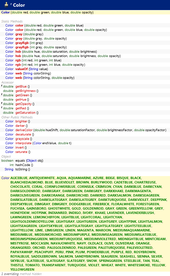Click the paintbrush icon in the Color header
This screenshot has height=276, width=170.
tap(6, 5)
